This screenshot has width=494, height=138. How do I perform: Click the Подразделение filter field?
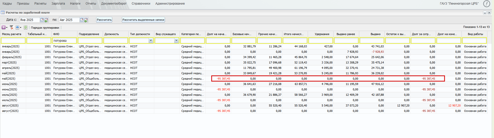pyautogui.click(x=90, y=40)
